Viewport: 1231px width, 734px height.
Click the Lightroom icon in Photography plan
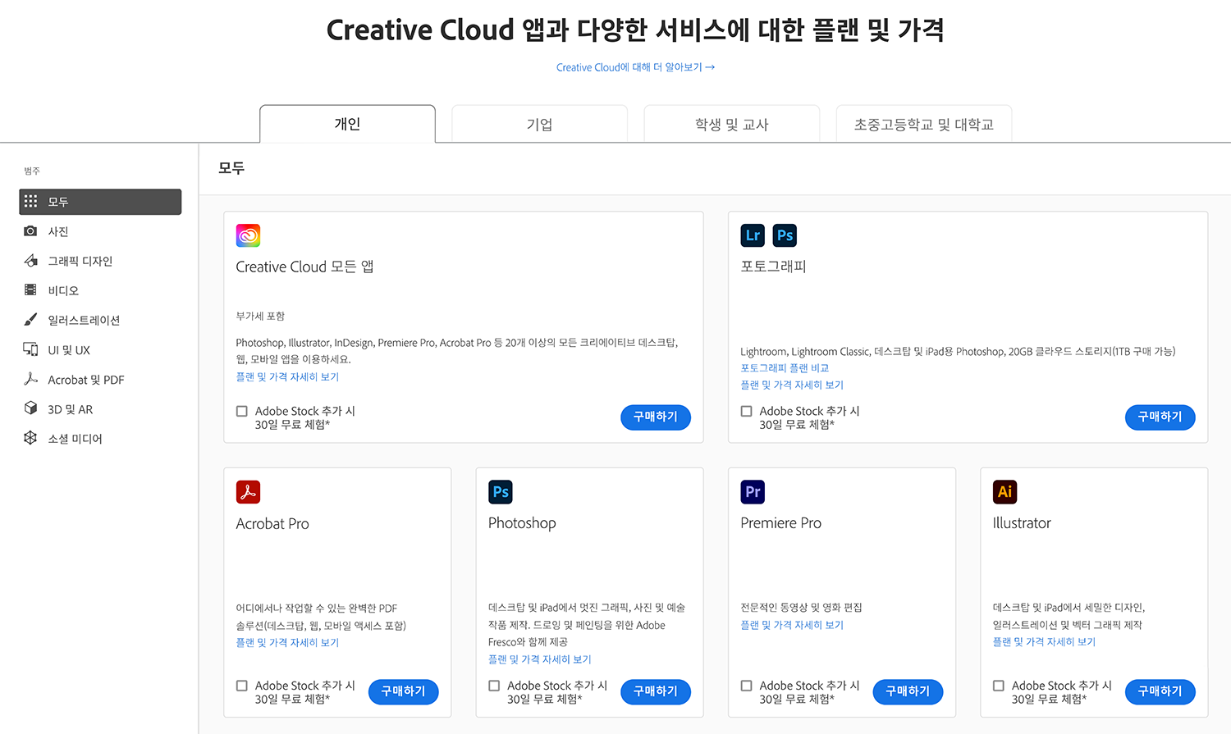tap(752, 235)
